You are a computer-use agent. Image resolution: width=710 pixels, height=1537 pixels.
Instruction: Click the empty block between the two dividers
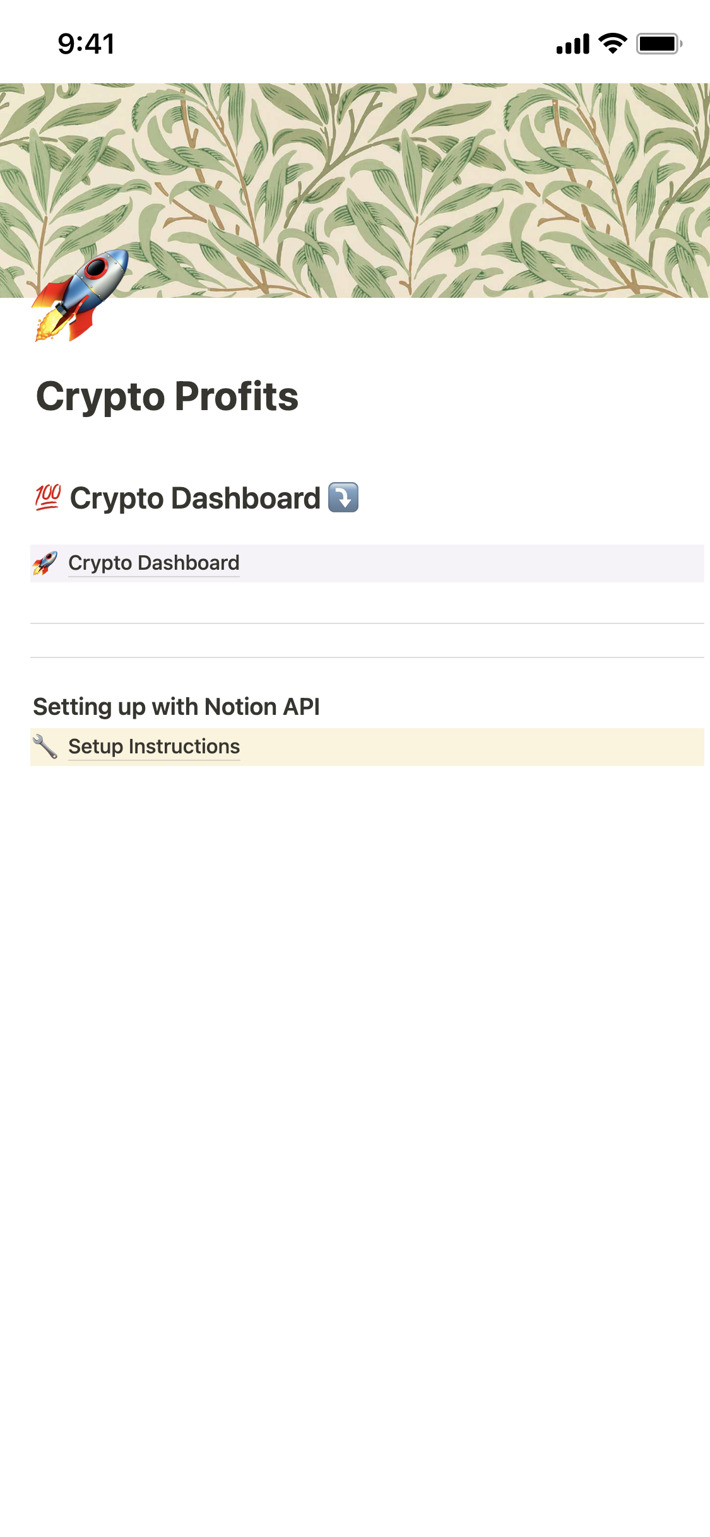[367, 640]
